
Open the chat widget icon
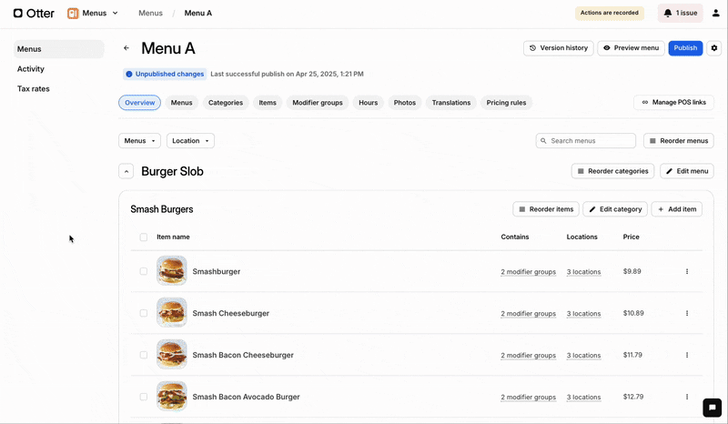[x=712, y=408]
